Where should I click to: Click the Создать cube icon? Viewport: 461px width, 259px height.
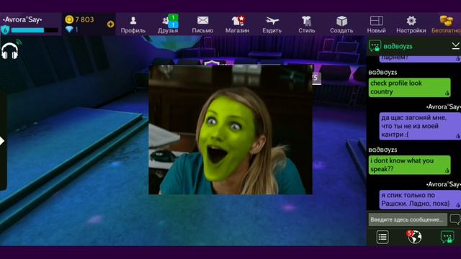341,21
